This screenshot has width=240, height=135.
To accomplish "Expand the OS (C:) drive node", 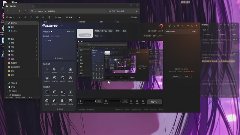I will point(7,91).
